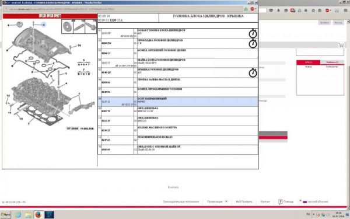
Task: Click the bolt thumbnail labelled 70
Action: coord(90,27)
